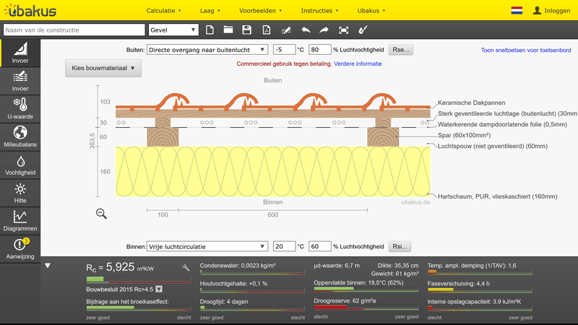578x325 pixels.
Task: Click the ubakus logo
Action: (30, 10)
